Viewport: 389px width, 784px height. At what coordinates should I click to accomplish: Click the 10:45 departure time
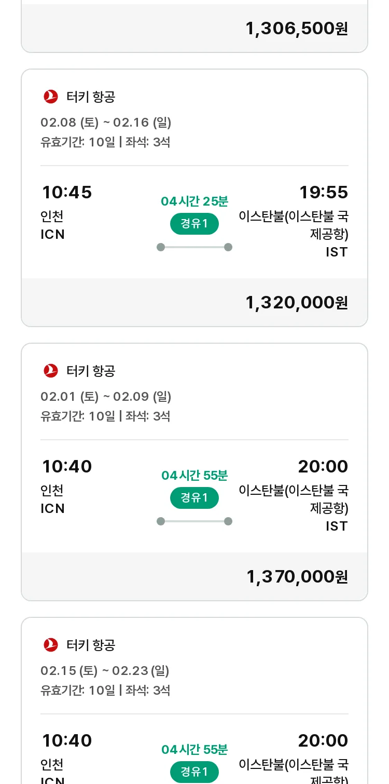67,193
